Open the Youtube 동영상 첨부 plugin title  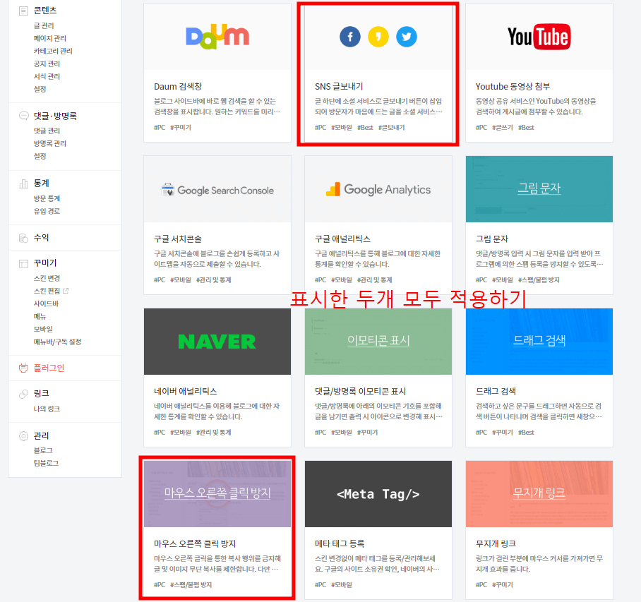point(513,87)
